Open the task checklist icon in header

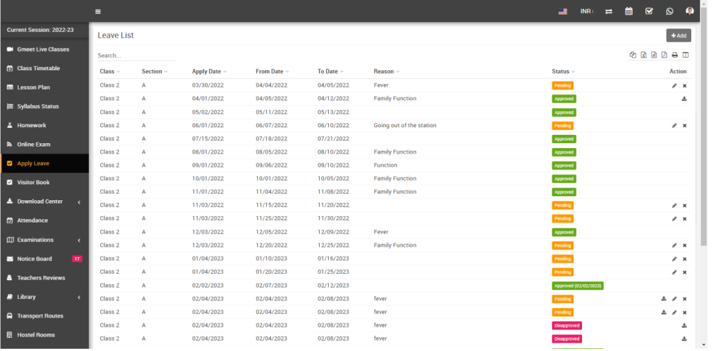click(x=649, y=11)
